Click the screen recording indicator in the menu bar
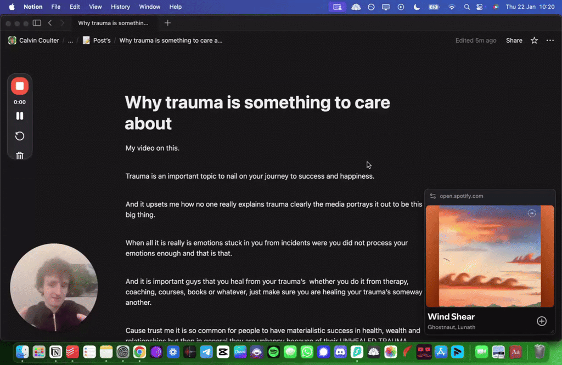Viewport: 562px width, 365px height. pos(337,7)
